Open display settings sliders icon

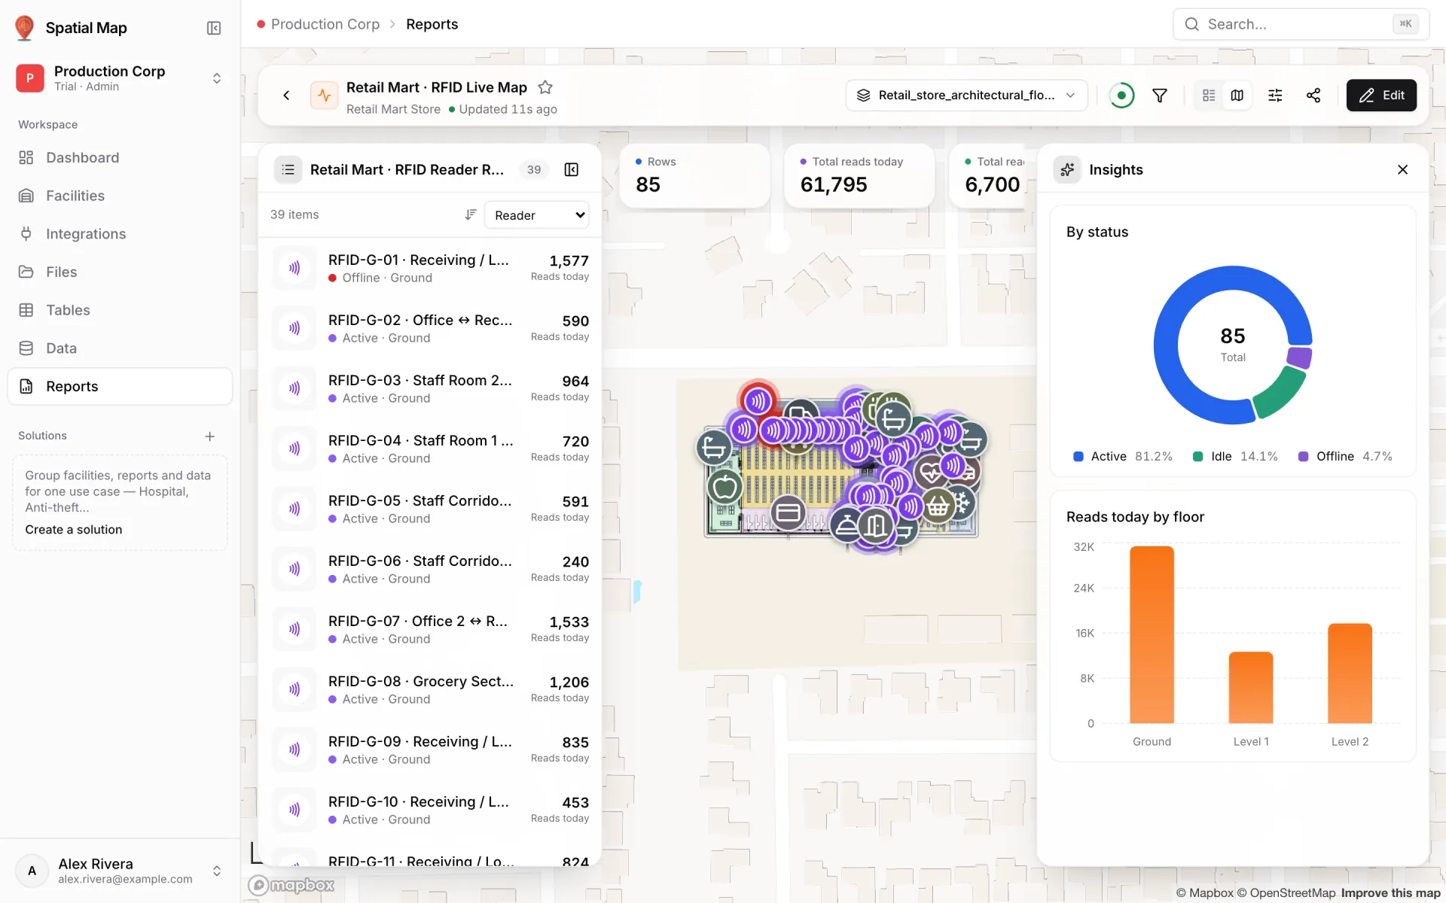pos(1275,96)
